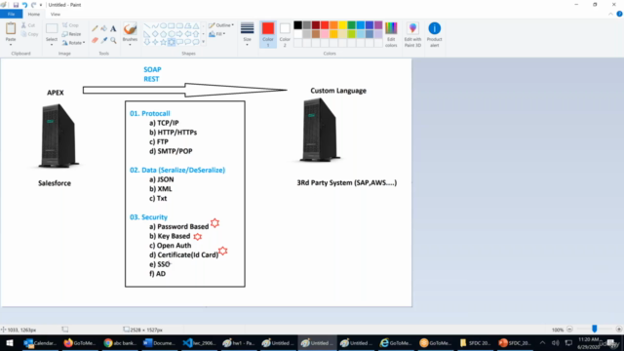Select the Pencil tool
624x351 pixels.
95,28
